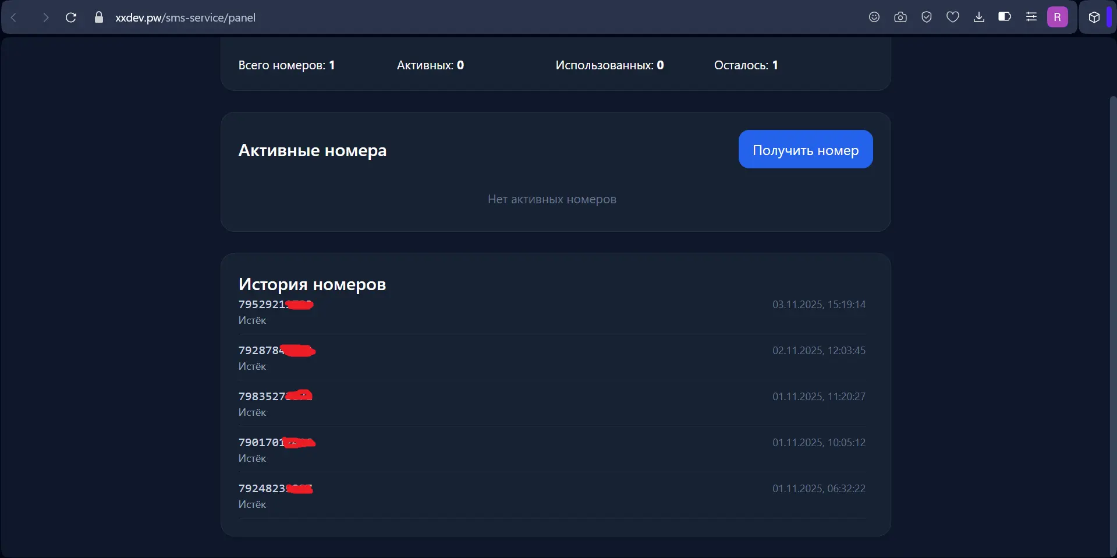
Task: Reload the page with the refresh icon
Action: tap(71, 17)
